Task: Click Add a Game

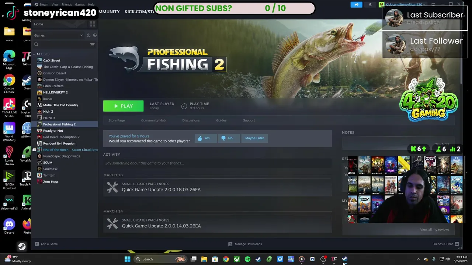Action: pyautogui.click(x=46, y=244)
